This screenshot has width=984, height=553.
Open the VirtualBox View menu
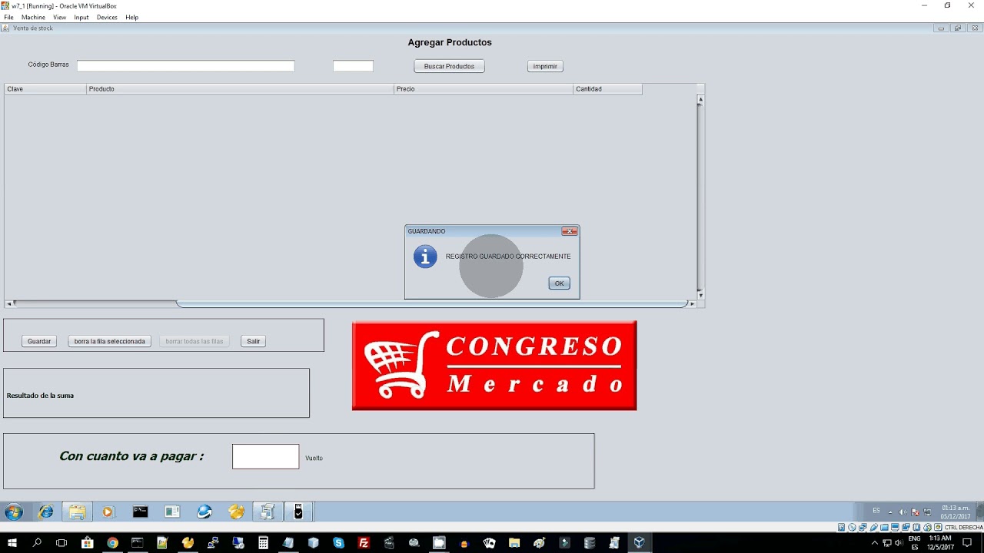click(59, 17)
